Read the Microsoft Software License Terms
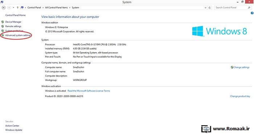254x135 pixels. tap(89, 91)
